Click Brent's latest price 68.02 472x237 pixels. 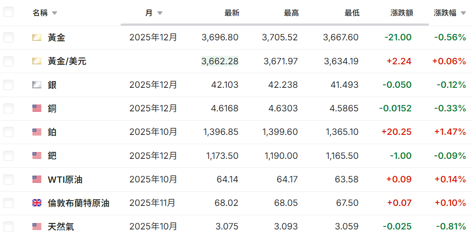[226, 203]
